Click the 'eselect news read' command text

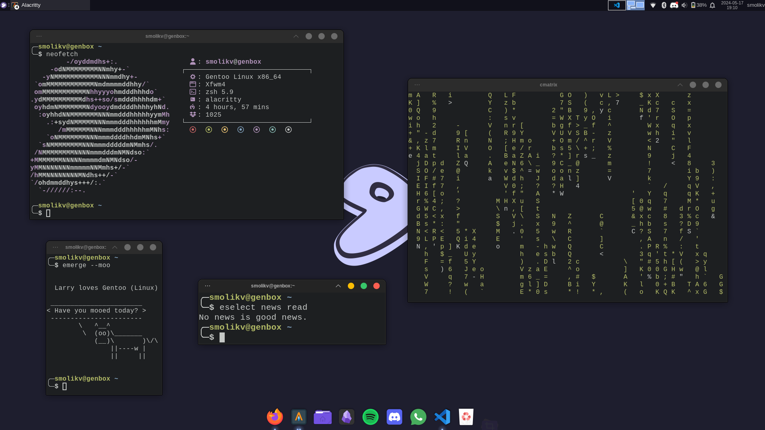(x=263, y=307)
